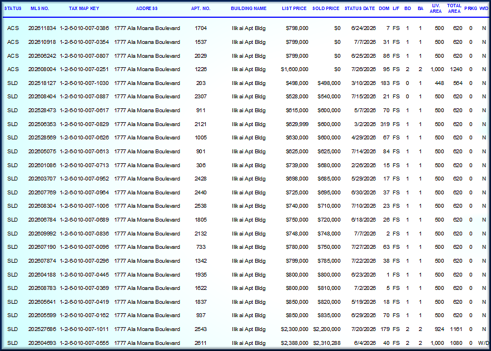Click living area value 448
Viewport: 491px width, 351px height.
pos(439,83)
